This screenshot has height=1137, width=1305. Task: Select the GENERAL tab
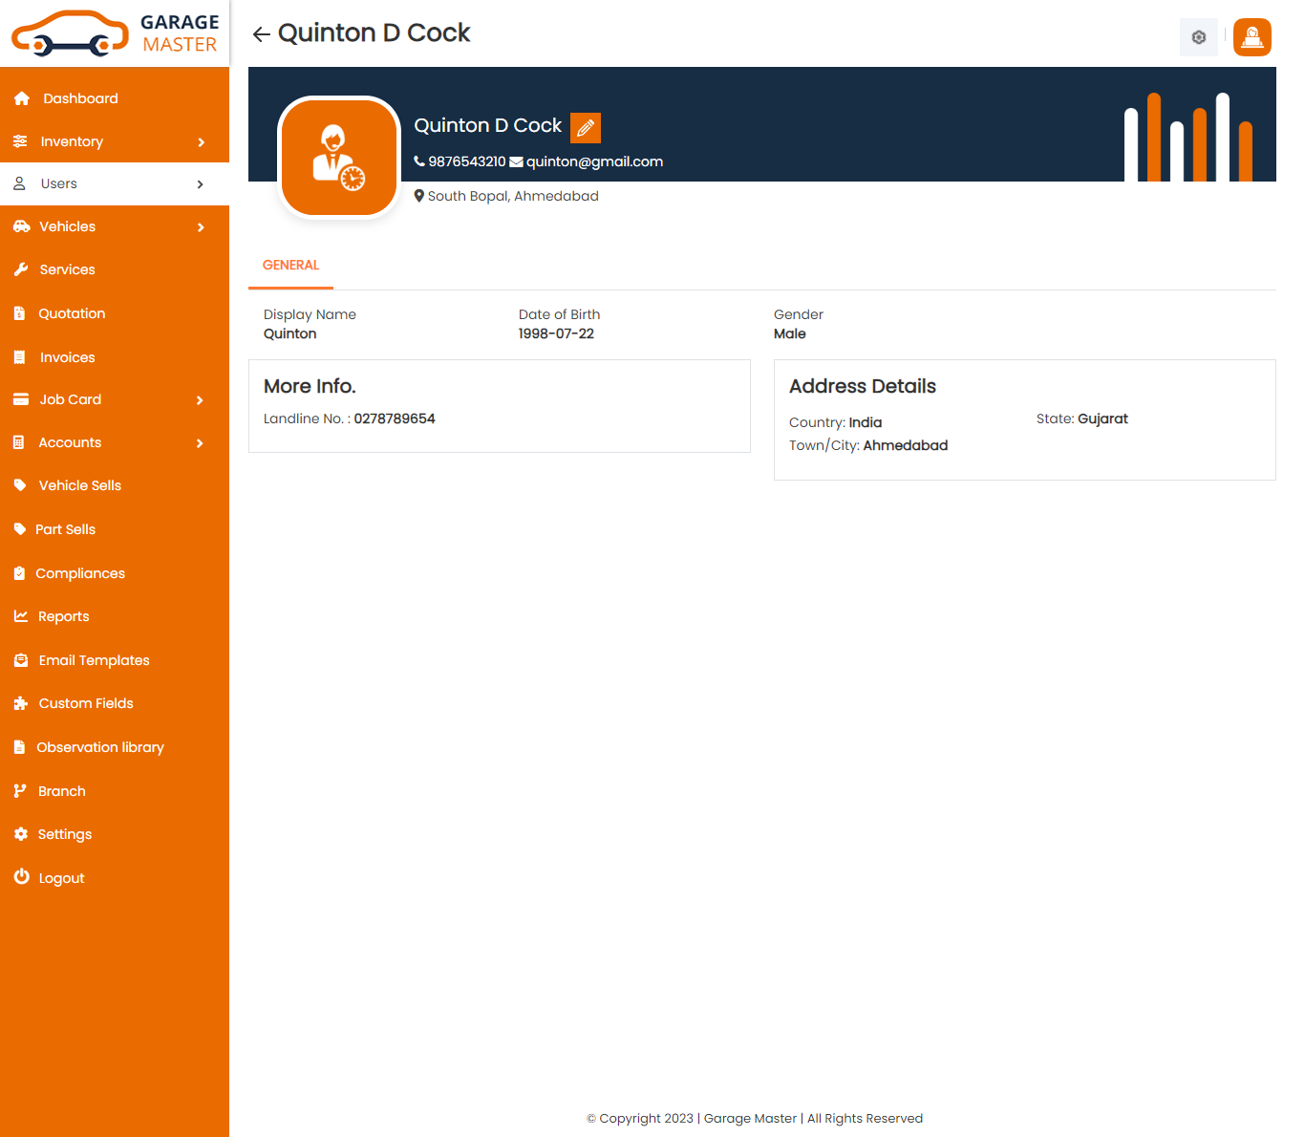pos(290,266)
